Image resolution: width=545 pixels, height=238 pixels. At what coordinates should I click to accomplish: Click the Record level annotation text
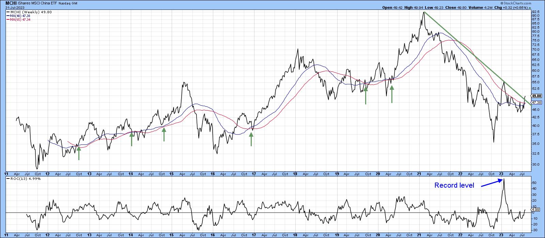point(454,186)
